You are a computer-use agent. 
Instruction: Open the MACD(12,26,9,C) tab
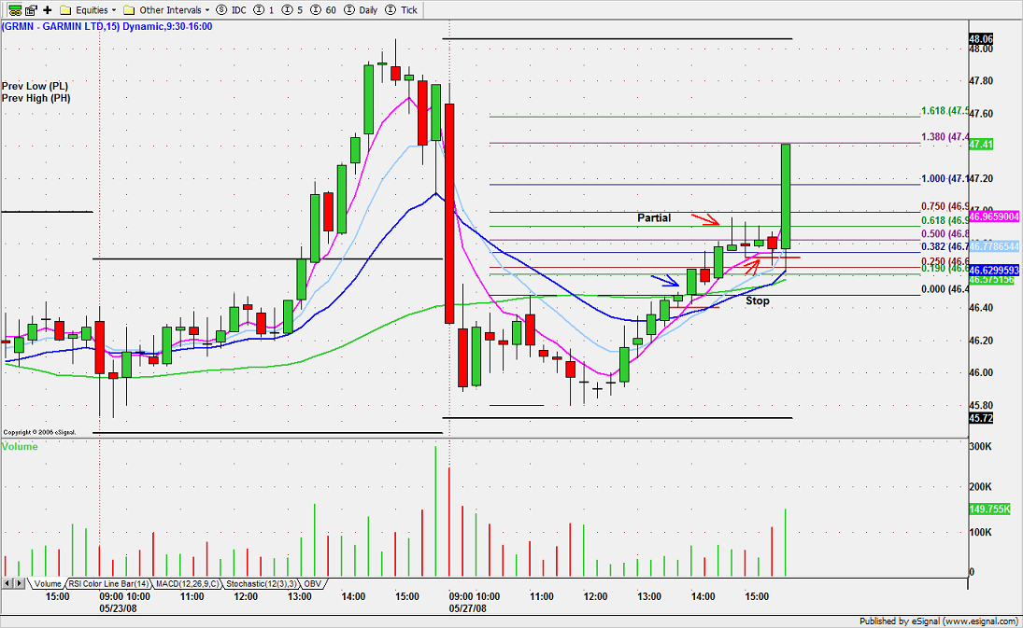[188, 584]
